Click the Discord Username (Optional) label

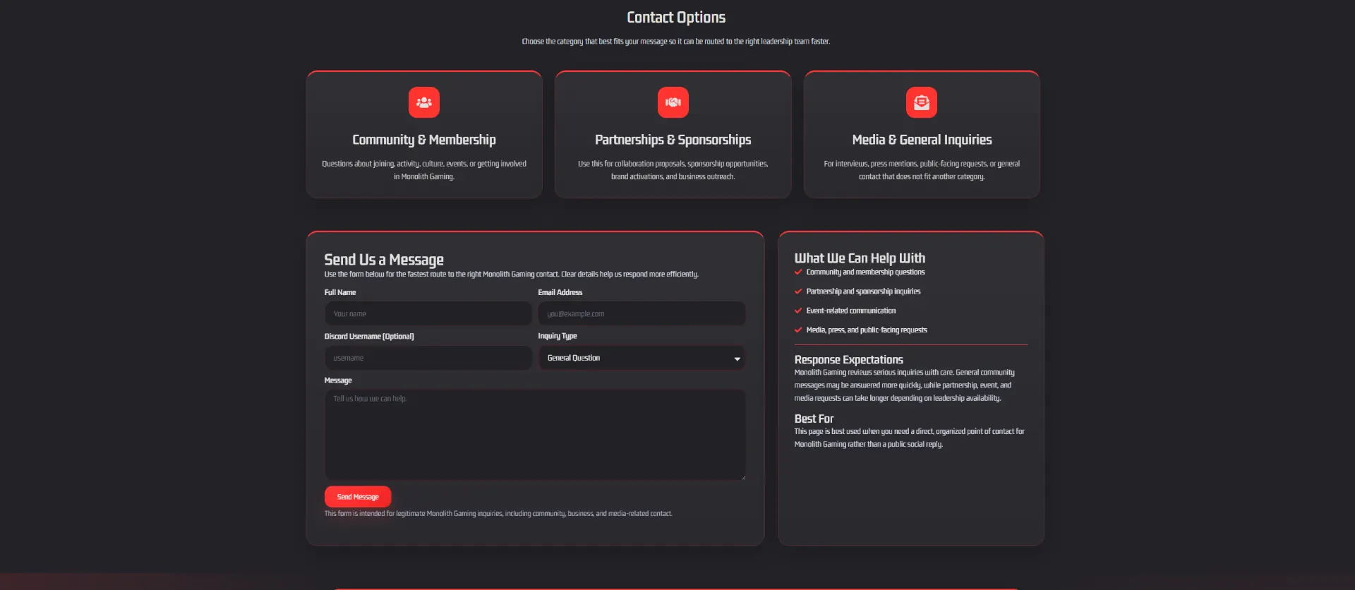point(369,337)
